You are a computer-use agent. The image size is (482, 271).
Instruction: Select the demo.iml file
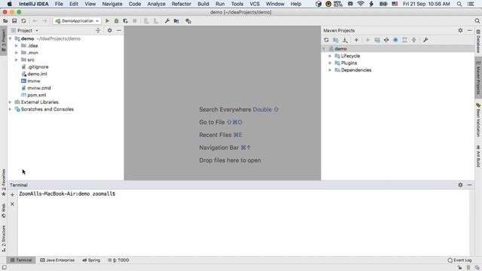(37, 74)
